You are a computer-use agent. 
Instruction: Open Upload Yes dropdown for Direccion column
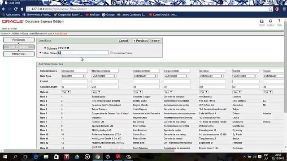(x=204, y=92)
